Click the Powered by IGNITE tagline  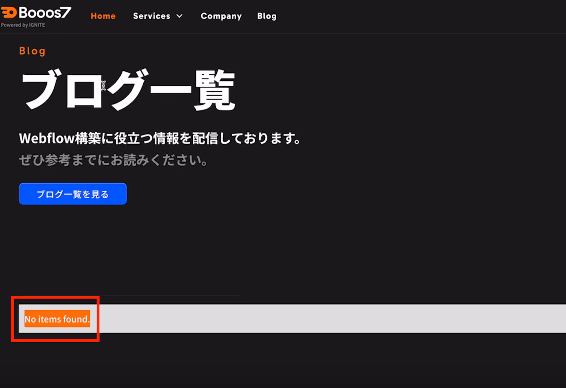23,25
